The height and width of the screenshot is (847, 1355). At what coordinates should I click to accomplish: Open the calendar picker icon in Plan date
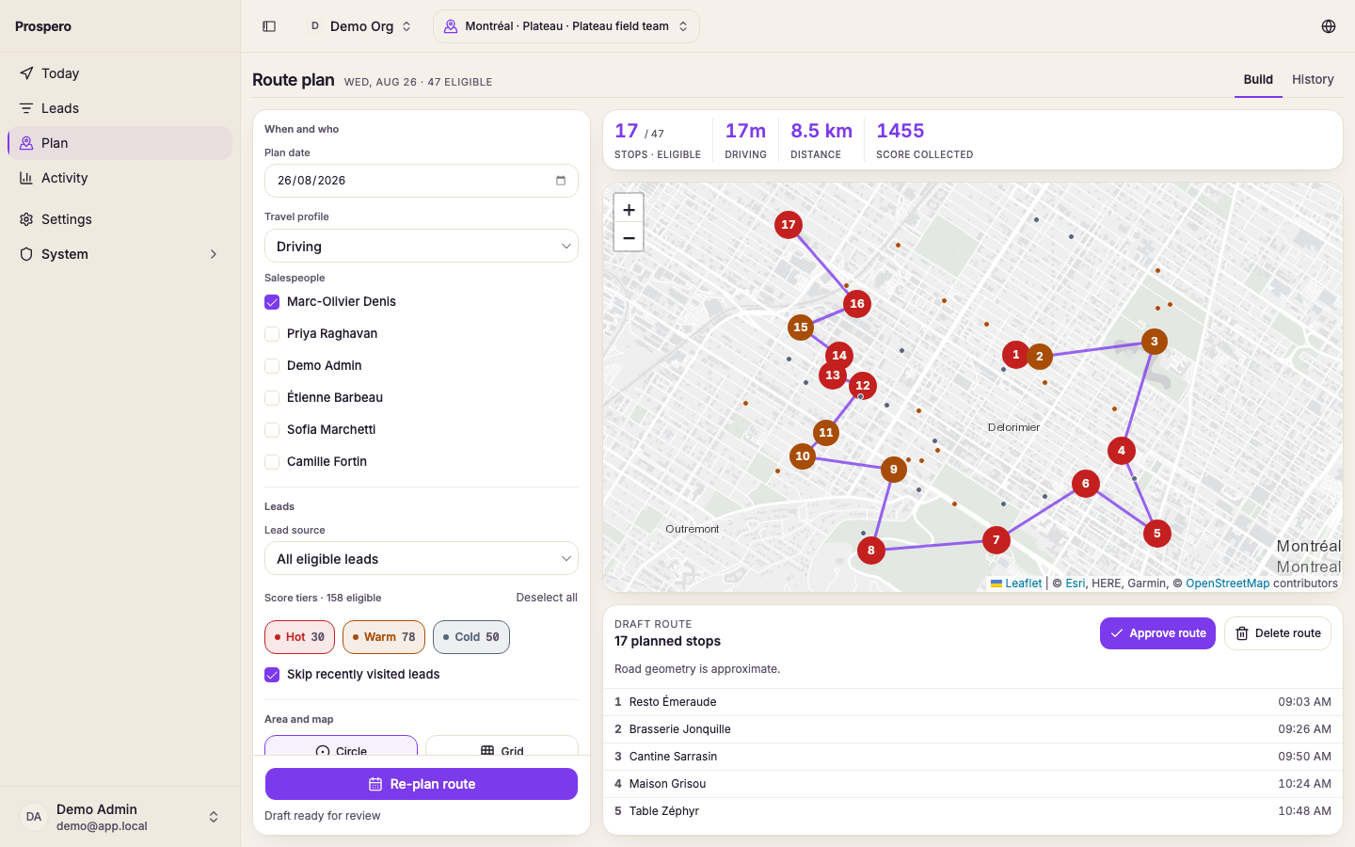561,181
